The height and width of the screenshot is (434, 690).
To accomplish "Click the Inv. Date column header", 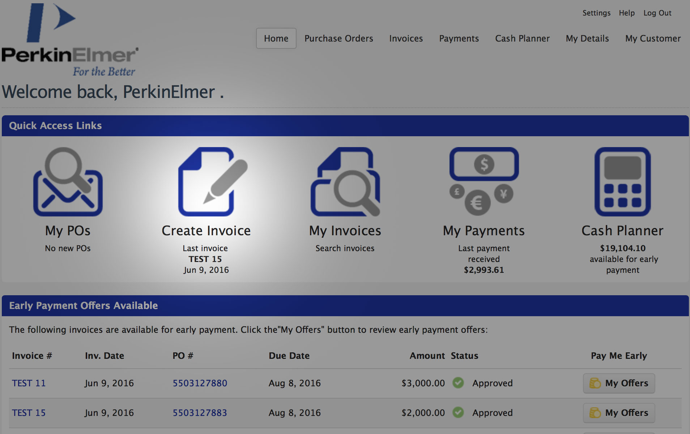I will (105, 356).
